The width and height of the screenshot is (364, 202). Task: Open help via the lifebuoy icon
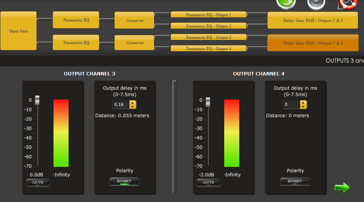347,3
